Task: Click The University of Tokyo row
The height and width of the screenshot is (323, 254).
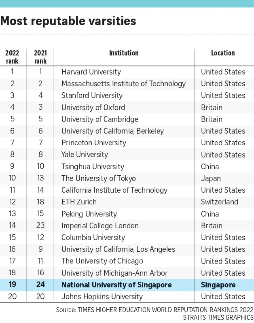Action: coord(98,178)
